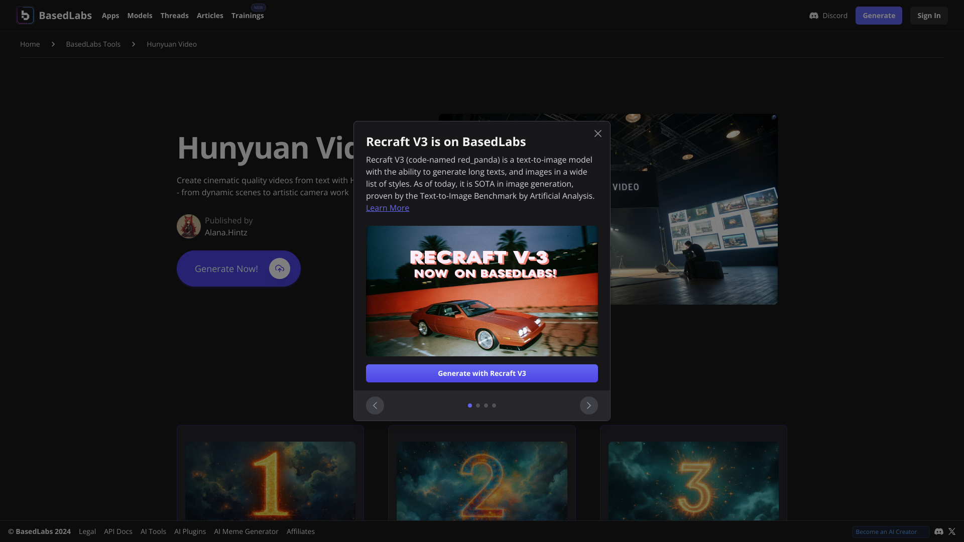Click the number 2 cosmic thumbnail

(482, 481)
